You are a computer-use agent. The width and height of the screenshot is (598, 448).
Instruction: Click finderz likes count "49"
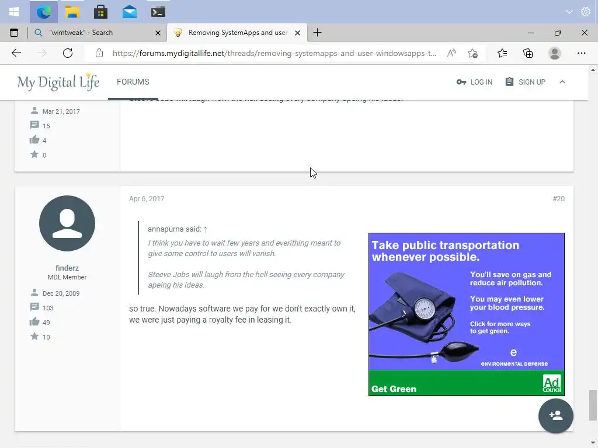pyautogui.click(x=46, y=323)
